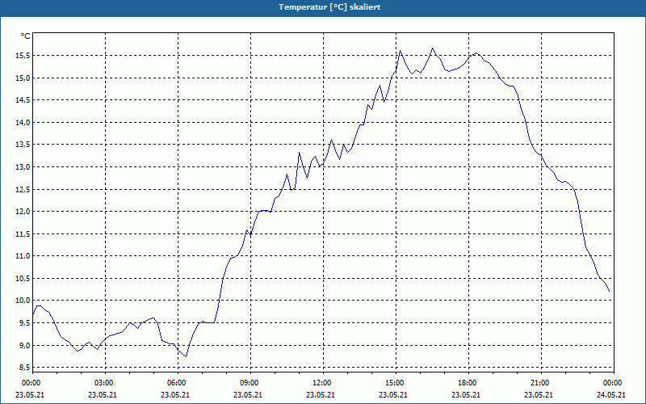Click the curve spike at 15:10
This screenshot has height=404, width=646.
click(x=400, y=51)
